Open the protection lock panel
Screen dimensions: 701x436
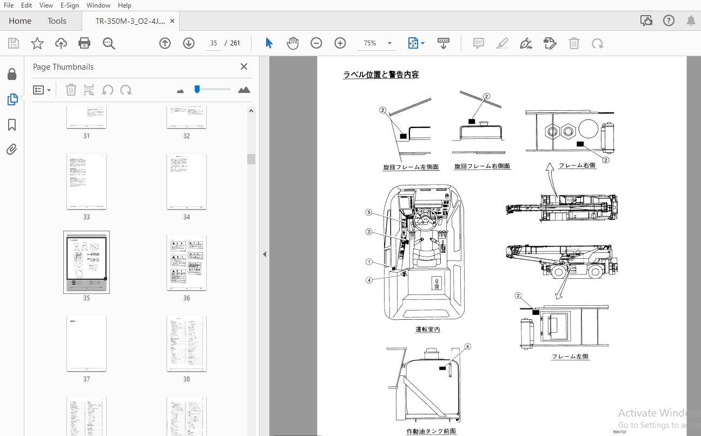click(x=12, y=74)
